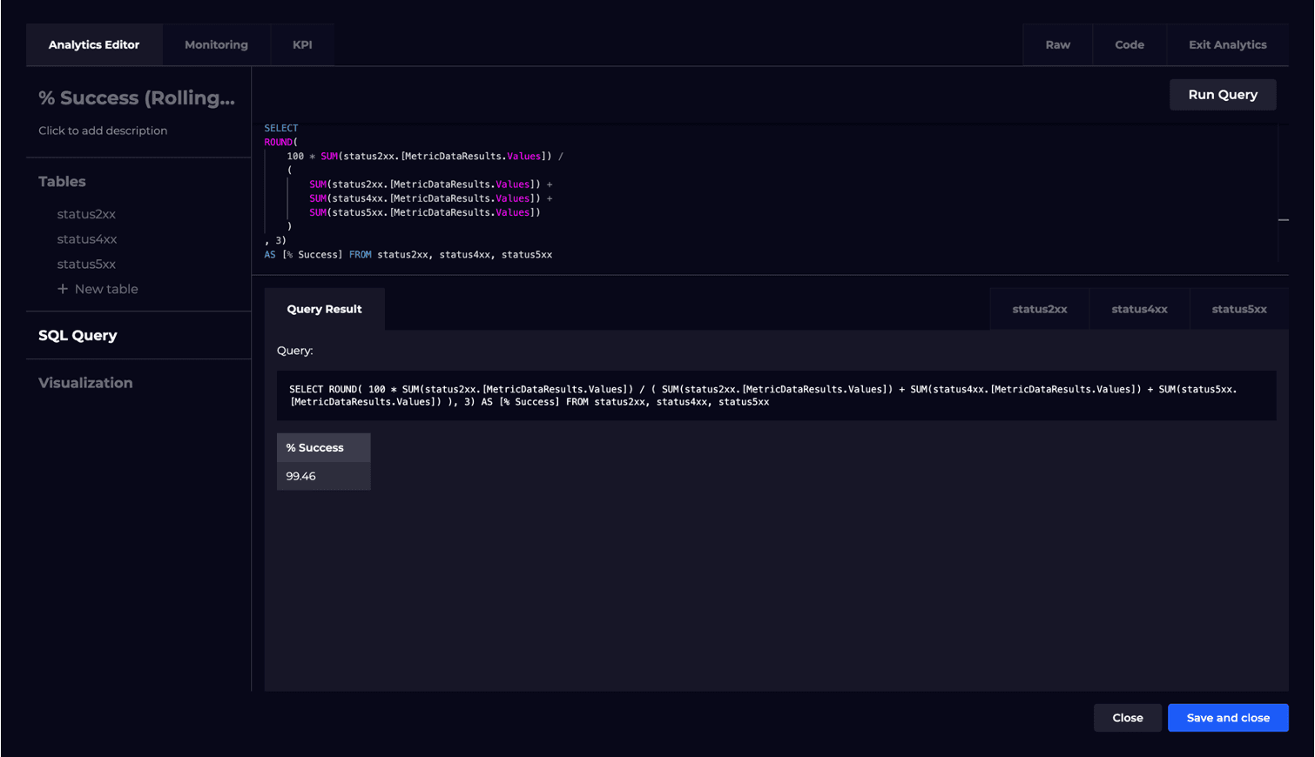Screen dimensions: 1315x757
Task: Select the status4xx table in sidebar
Action: 86,239
